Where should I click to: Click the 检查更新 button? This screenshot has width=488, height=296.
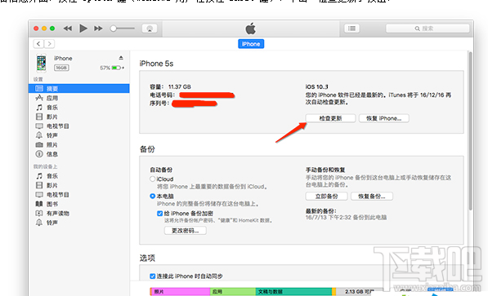pos(330,118)
